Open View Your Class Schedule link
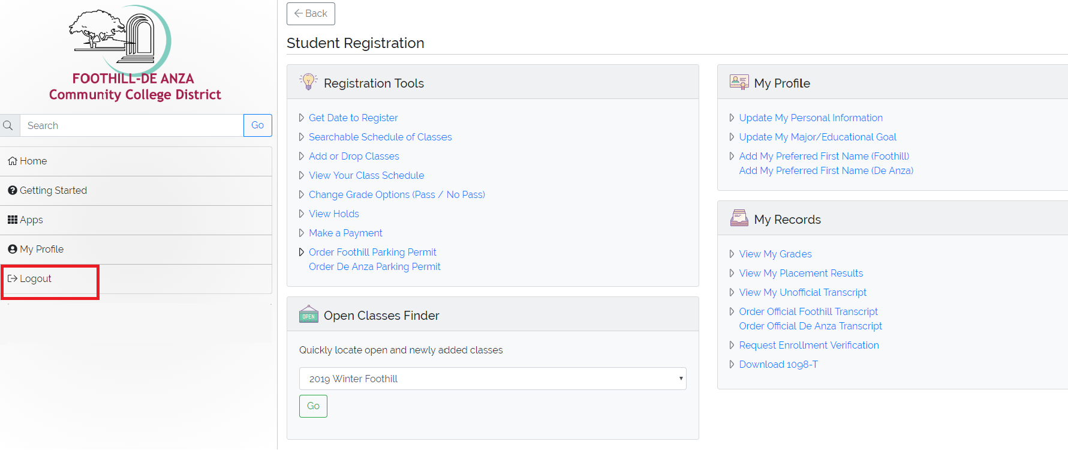This screenshot has width=1068, height=450. (x=366, y=175)
